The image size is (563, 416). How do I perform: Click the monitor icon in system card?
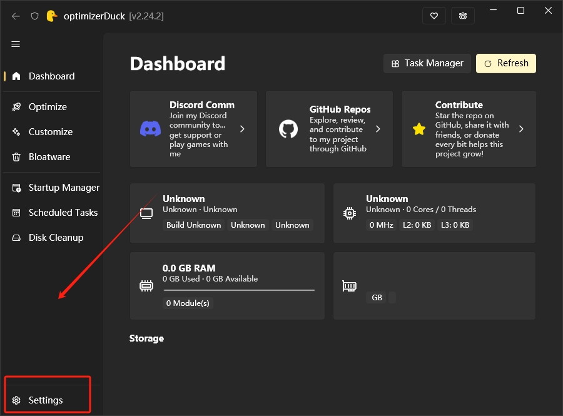click(x=146, y=213)
